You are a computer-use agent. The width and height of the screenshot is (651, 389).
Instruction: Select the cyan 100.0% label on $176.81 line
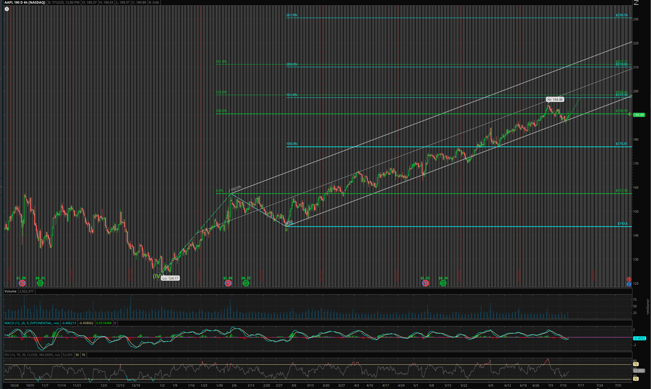pos(292,144)
